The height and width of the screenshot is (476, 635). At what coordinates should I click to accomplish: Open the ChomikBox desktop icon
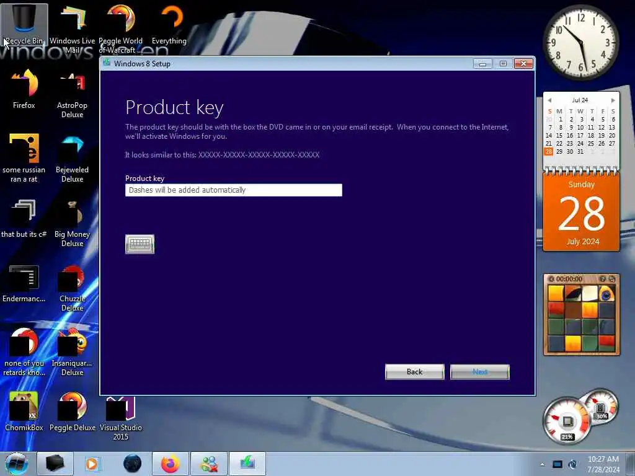[24, 411]
